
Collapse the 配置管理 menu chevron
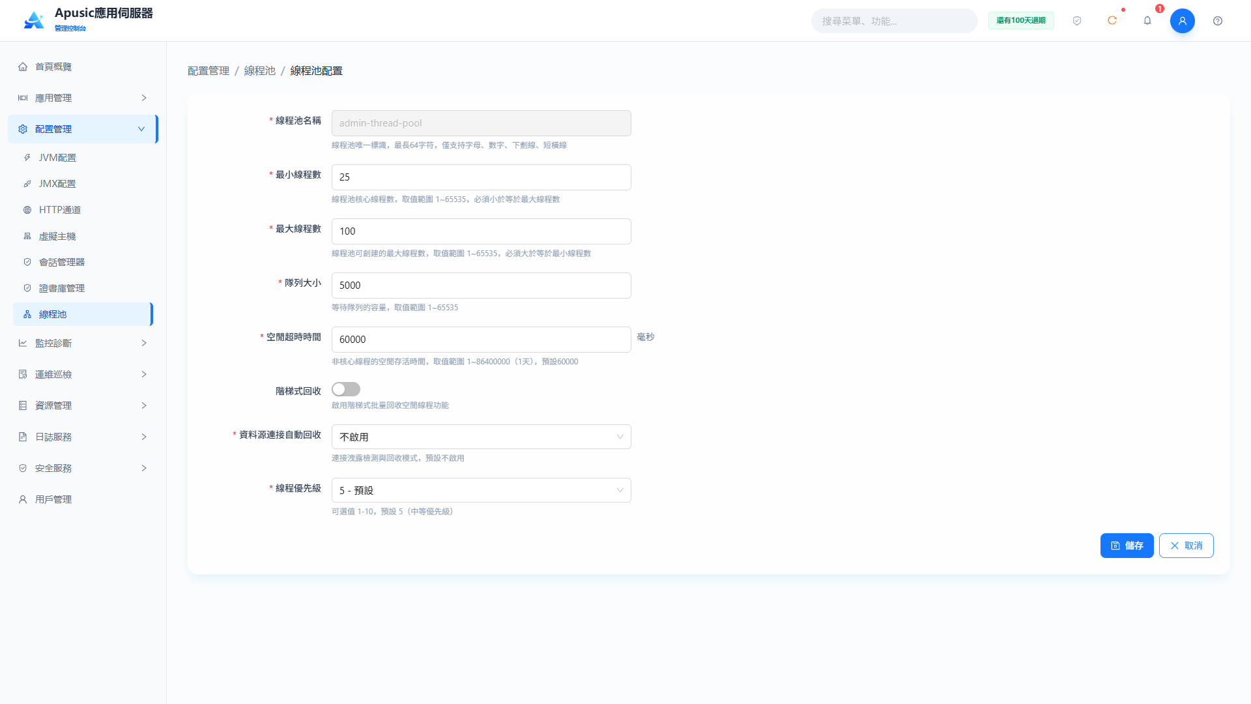[x=141, y=129]
